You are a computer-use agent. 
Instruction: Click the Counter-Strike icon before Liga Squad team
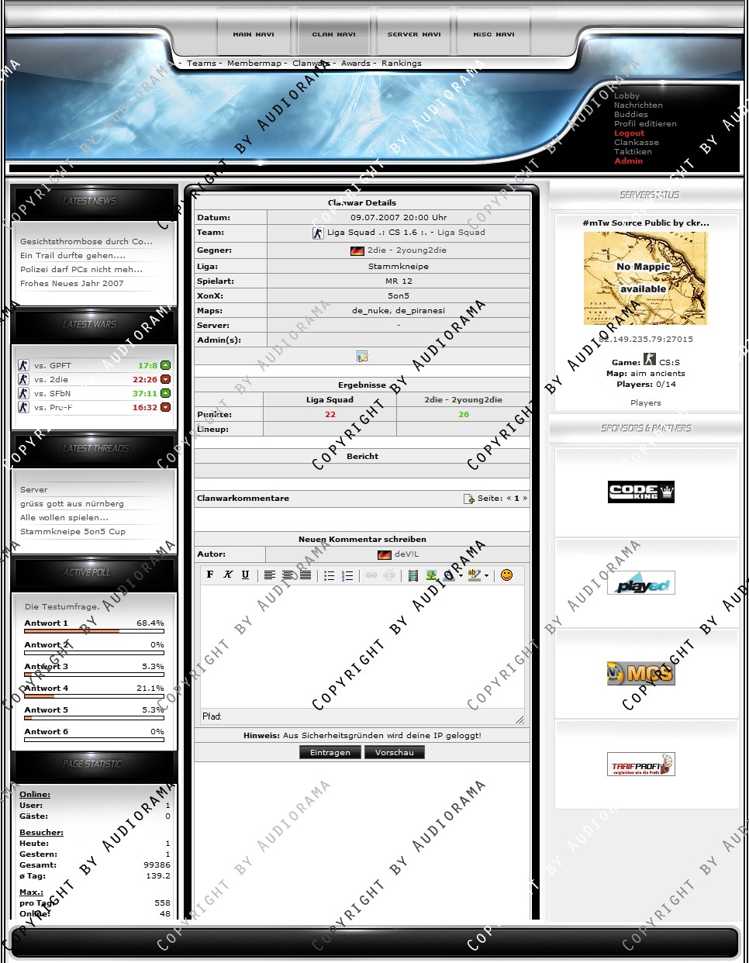tap(318, 233)
